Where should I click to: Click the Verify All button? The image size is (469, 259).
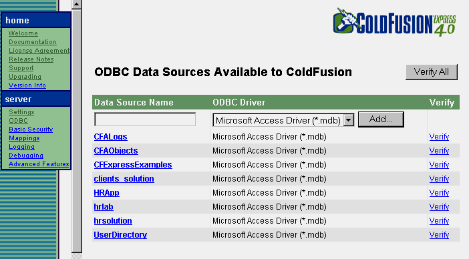432,72
